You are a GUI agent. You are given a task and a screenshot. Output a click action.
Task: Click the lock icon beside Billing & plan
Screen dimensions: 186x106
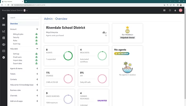click(36, 34)
